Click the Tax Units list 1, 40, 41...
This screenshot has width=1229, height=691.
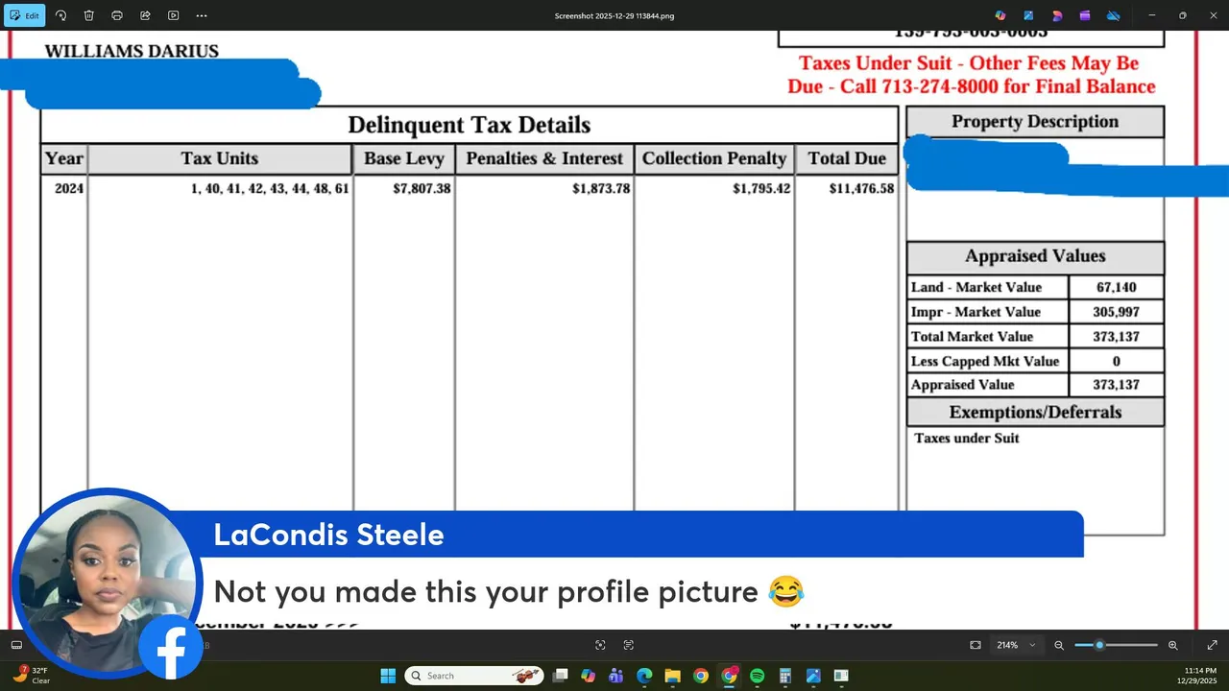[x=270, y=189]
